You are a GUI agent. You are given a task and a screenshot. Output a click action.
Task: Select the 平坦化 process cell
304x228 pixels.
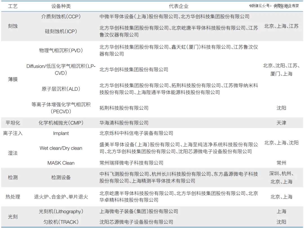coord(13,123)
